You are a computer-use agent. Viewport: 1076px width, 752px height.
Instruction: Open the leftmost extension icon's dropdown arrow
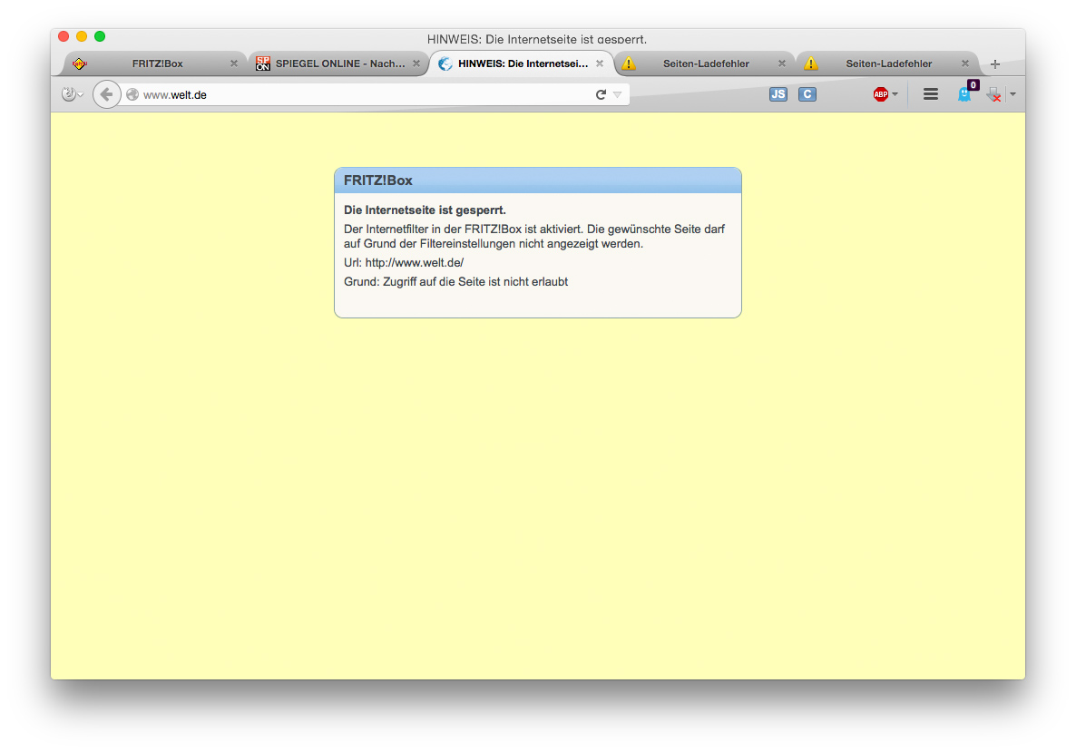coord(80,95)
